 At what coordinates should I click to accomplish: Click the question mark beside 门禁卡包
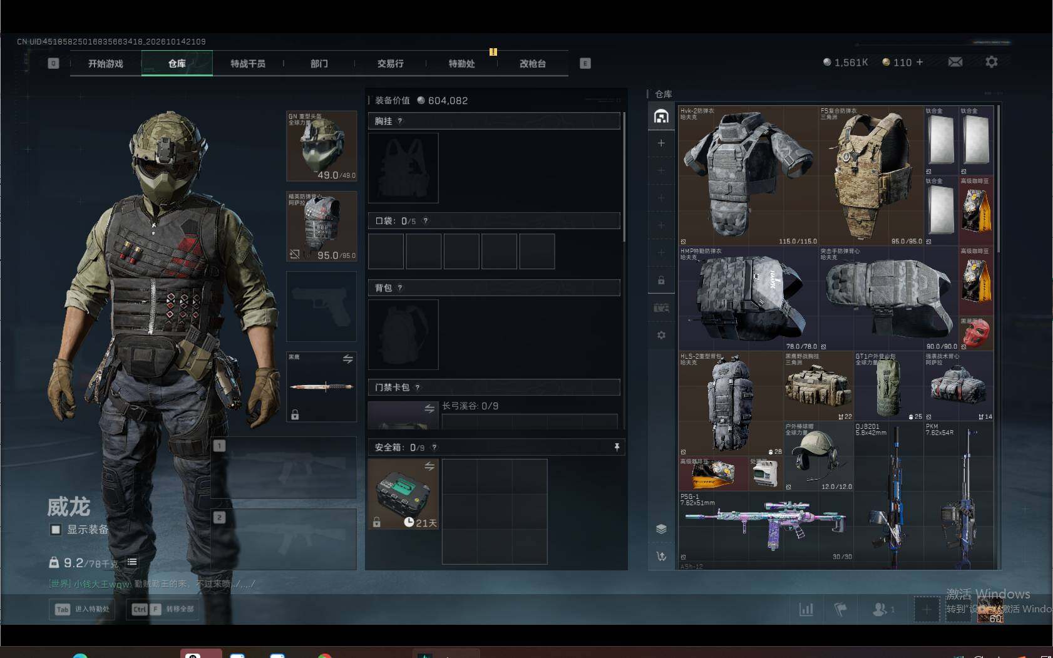pos(418,387)
